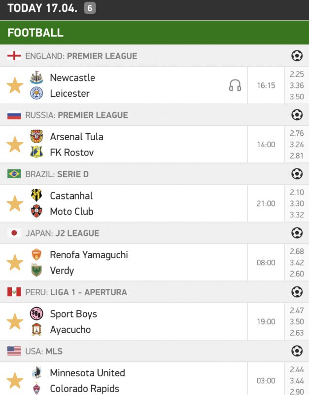The image size is (309, 395).
Task: Toggle favorite star for Castanhal vs Moto Club
Action: point(15,203)
